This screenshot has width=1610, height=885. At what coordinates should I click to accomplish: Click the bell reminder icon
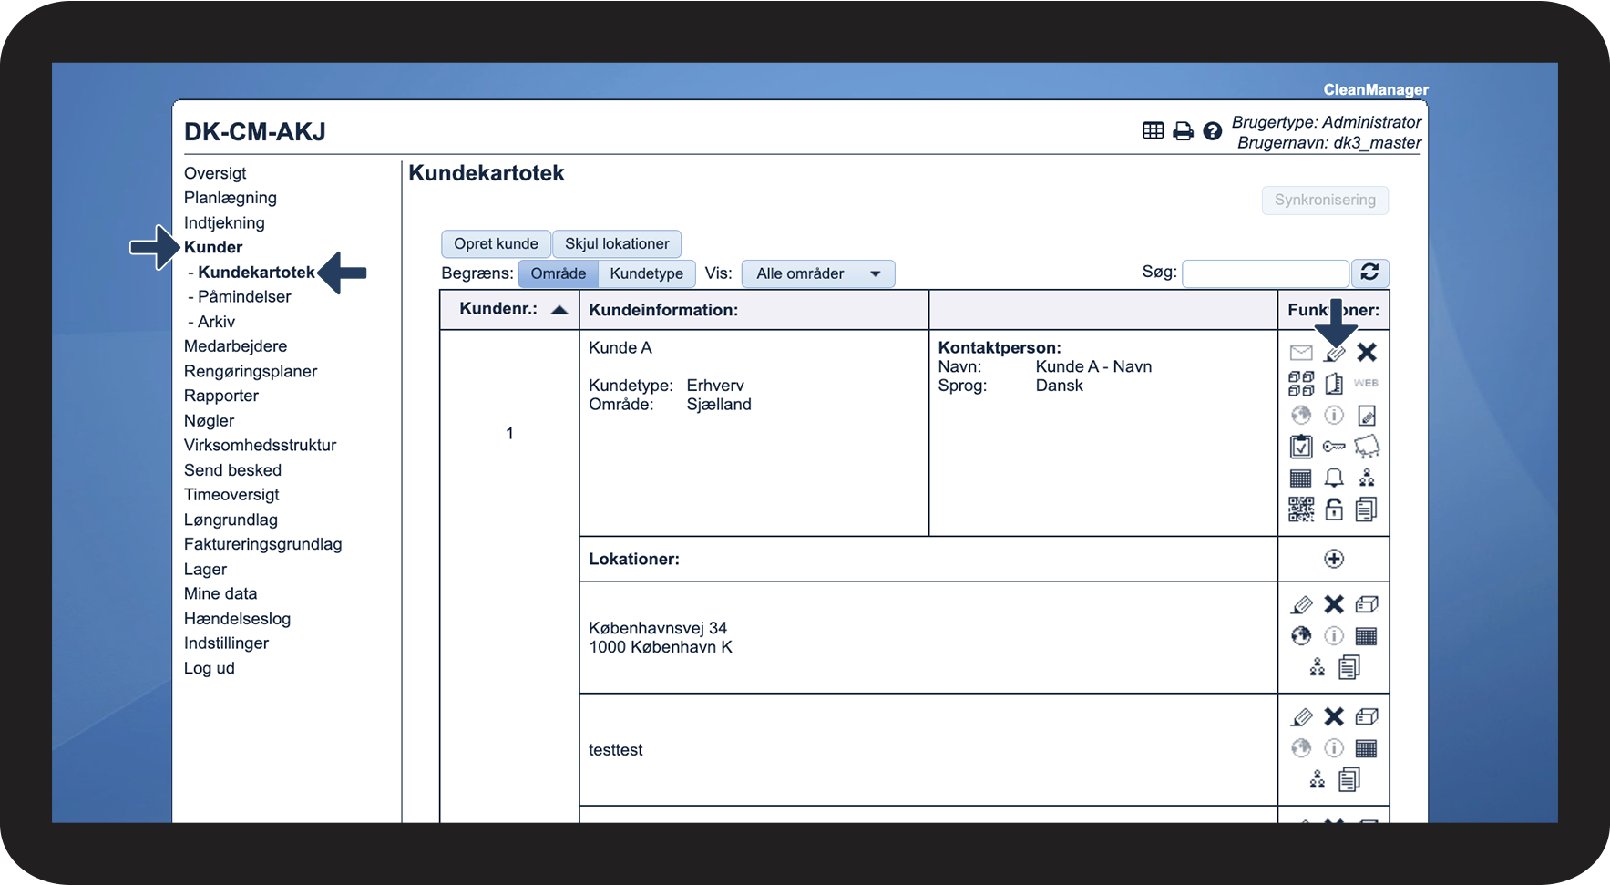(1334, 478)
